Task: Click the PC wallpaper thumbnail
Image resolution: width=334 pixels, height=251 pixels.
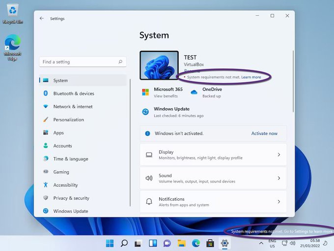Action: (x=159, y=65)
